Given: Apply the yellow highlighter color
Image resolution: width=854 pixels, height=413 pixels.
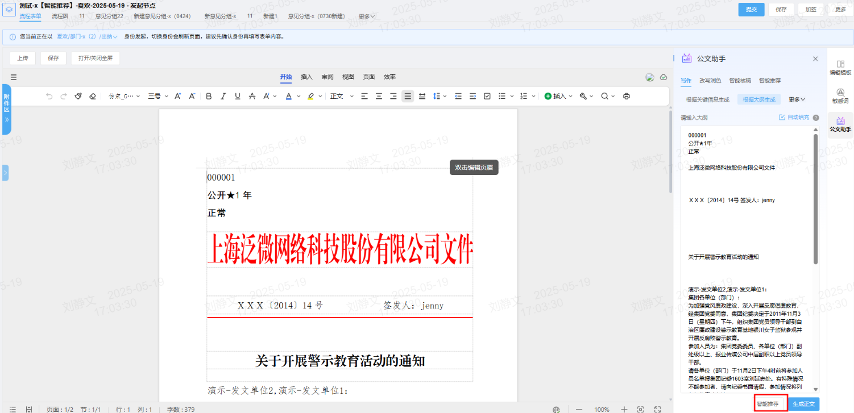Looking at the screenshot, I should 310,96.
